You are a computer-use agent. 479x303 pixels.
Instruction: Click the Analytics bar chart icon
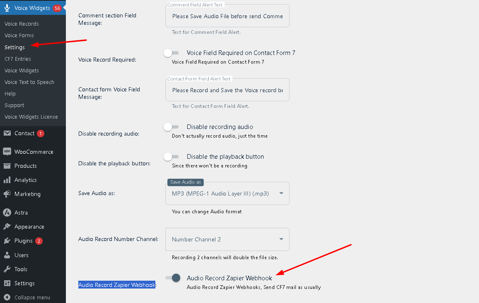pos(7,180)
